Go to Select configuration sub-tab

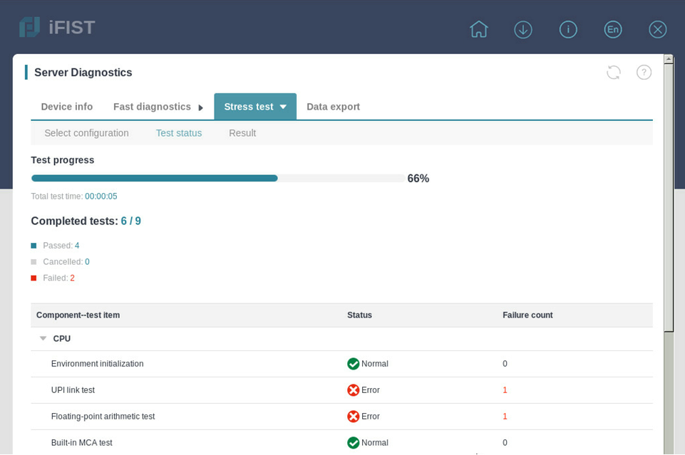pyautogui.click(x=86, y=133)
